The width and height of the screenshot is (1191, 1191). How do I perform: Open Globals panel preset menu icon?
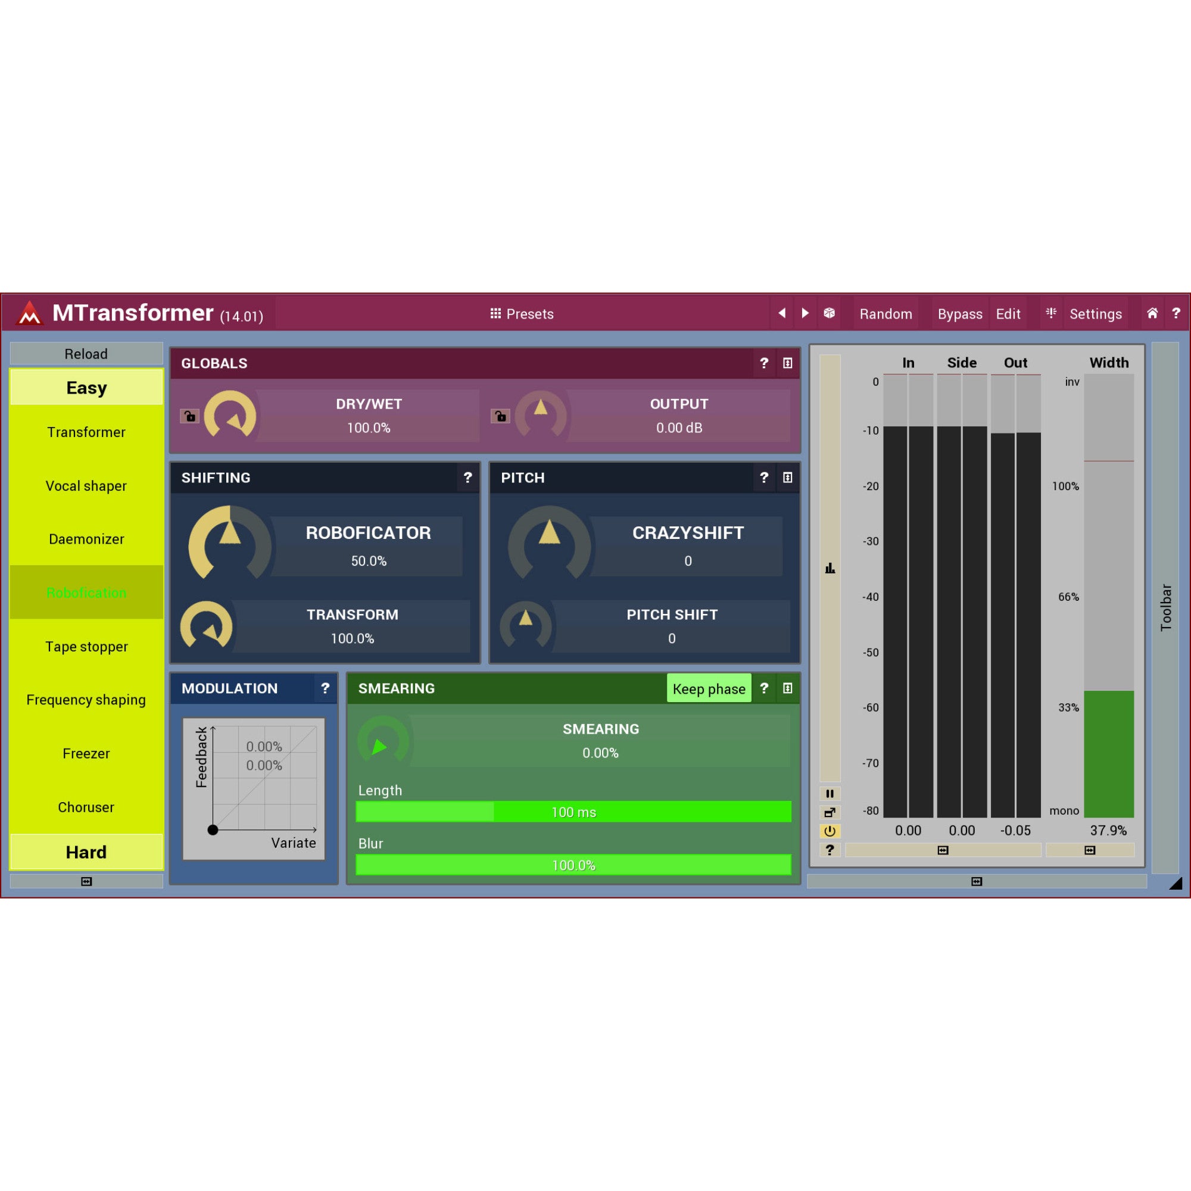(x=788, y=363)
